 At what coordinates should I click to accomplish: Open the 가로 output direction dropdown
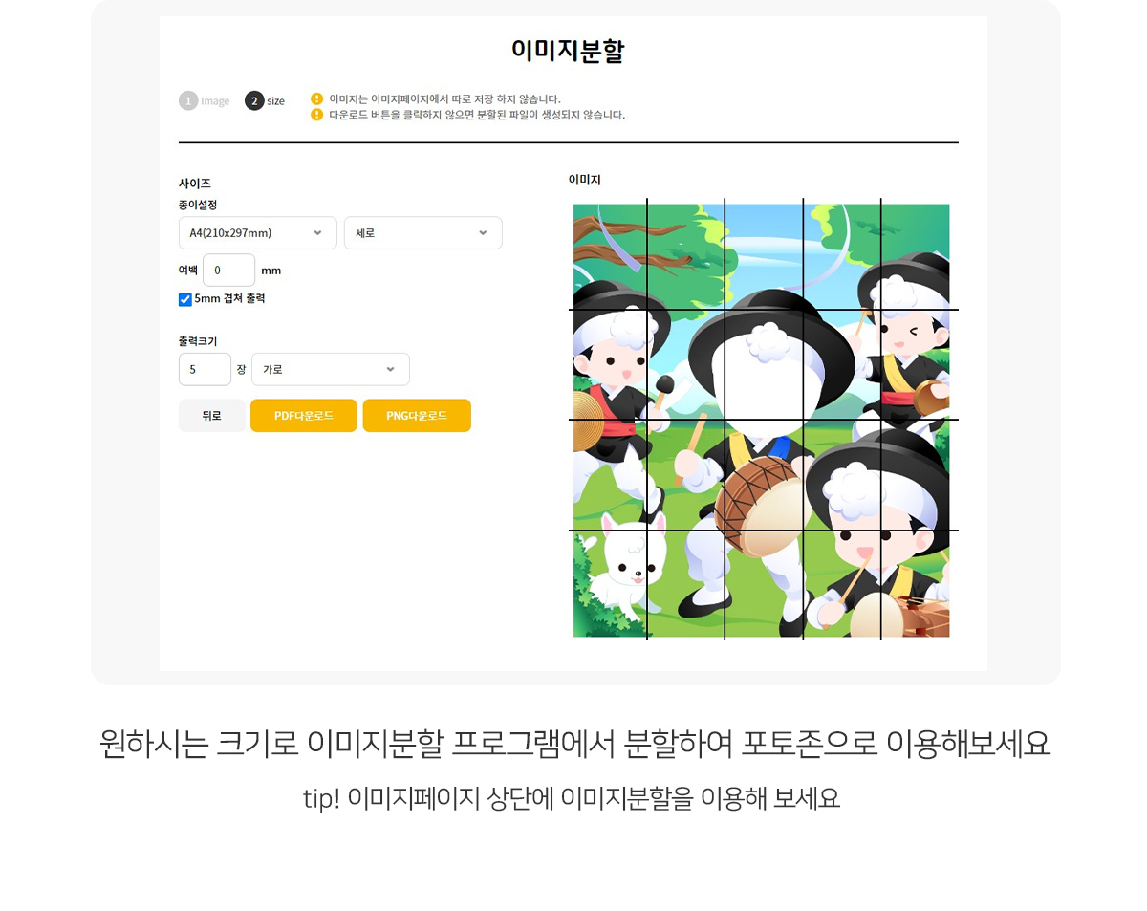pos(331,369)
